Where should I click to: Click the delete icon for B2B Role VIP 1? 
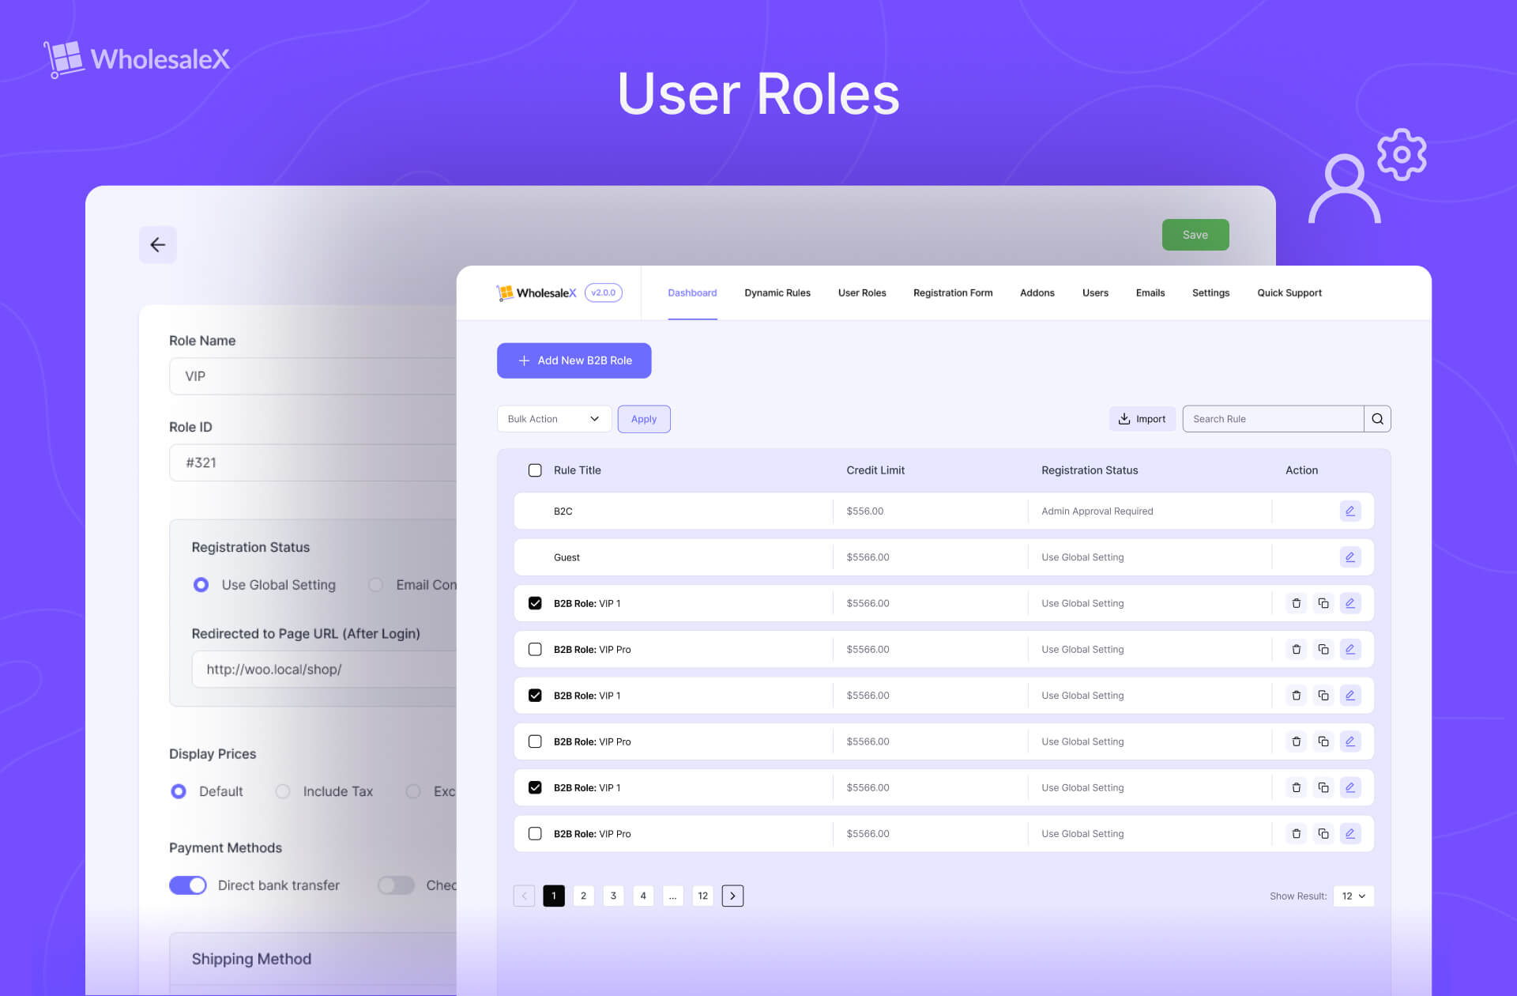[1295, 602]
